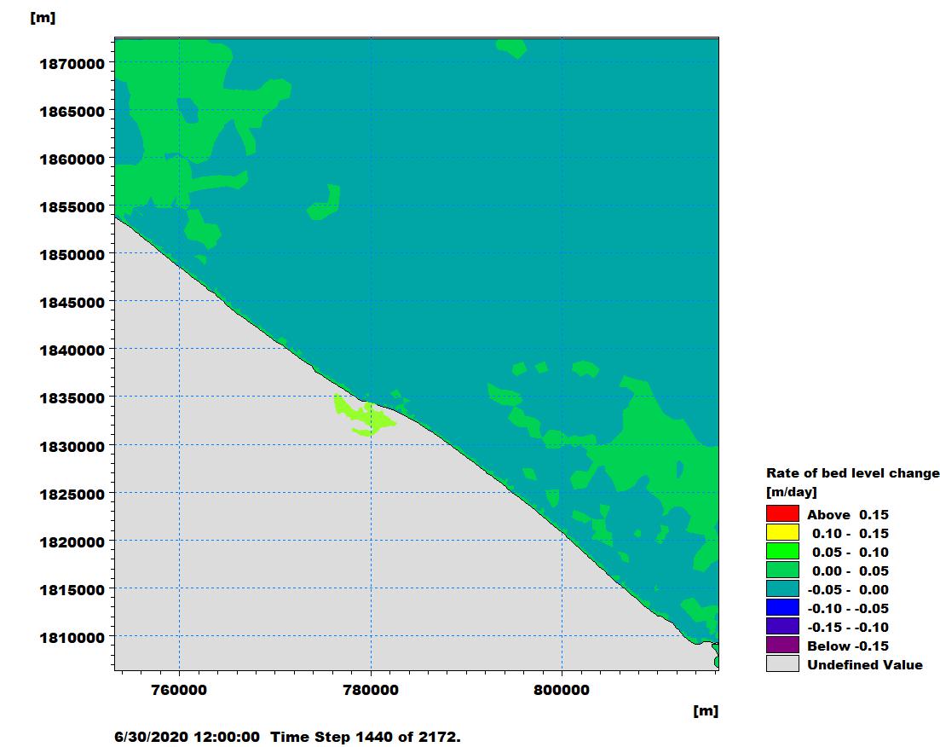The height and width of the screenshot is (747, 940).
Task: Click the y-axis label 1820000
Action: pyautogui.click(x=72, y=542)
